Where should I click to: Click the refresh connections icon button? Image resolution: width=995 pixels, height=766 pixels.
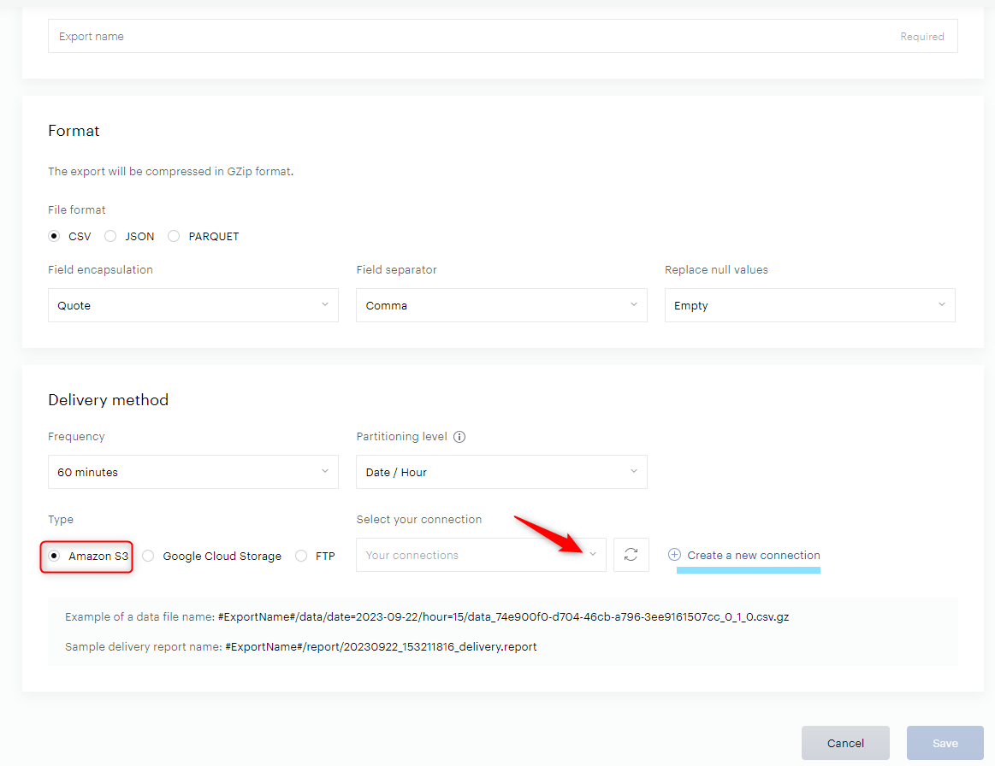[631, 555]
